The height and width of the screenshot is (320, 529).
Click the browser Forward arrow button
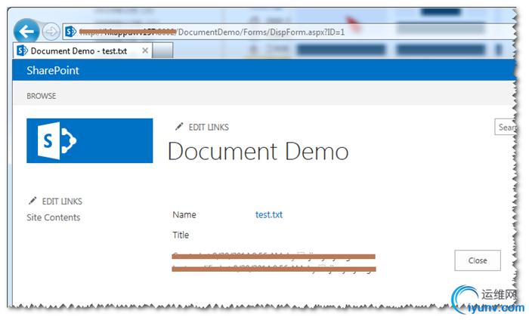(51, 32)
